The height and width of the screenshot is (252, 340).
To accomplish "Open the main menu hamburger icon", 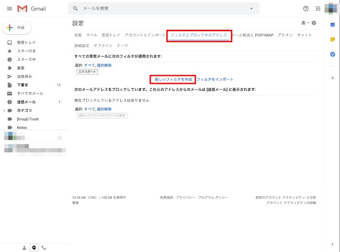I will tap(10, 9).
